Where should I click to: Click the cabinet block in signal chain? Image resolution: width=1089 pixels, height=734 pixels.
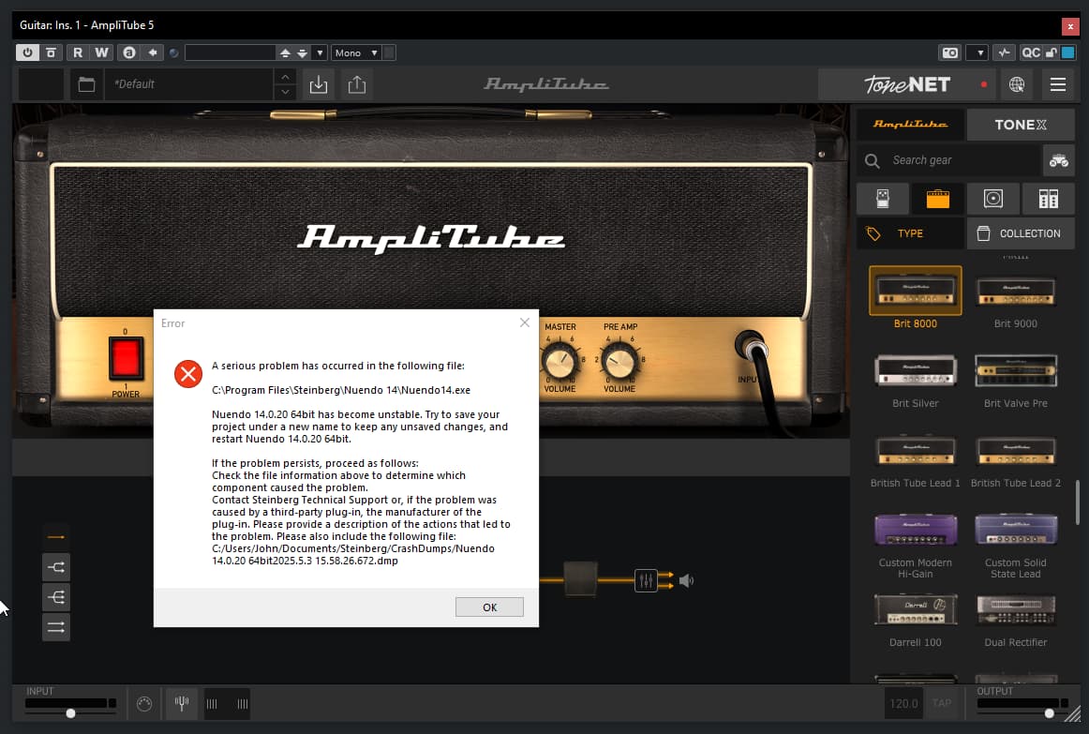coord(580,579)
